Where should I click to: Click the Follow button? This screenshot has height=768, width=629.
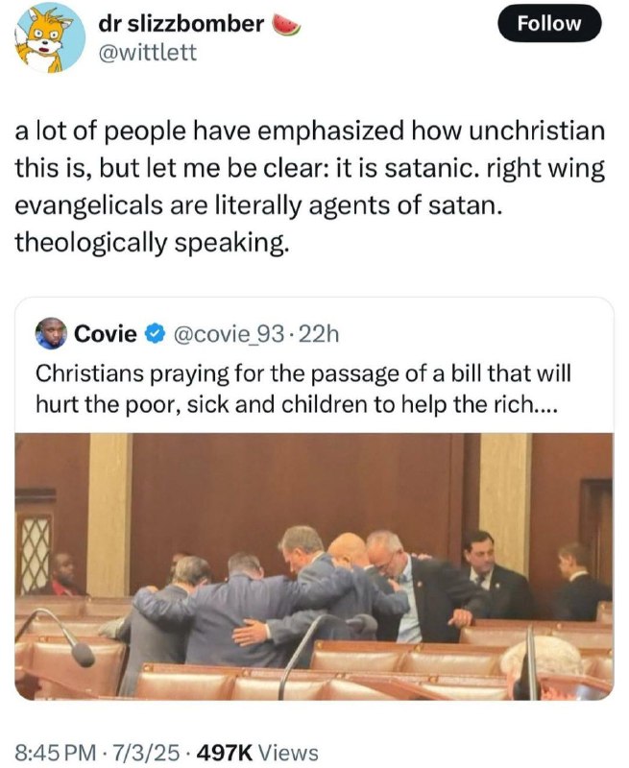pos(549,23)
